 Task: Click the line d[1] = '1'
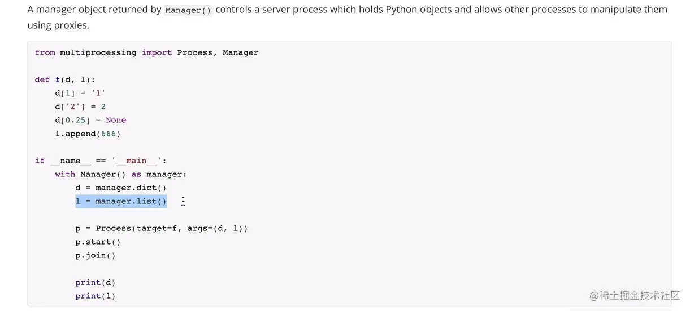(x=80, y=93)
